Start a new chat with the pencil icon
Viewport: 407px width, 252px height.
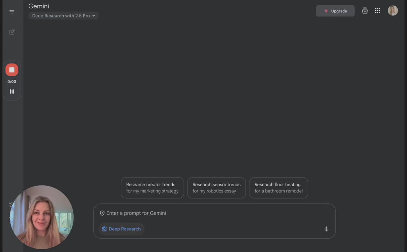12,32
